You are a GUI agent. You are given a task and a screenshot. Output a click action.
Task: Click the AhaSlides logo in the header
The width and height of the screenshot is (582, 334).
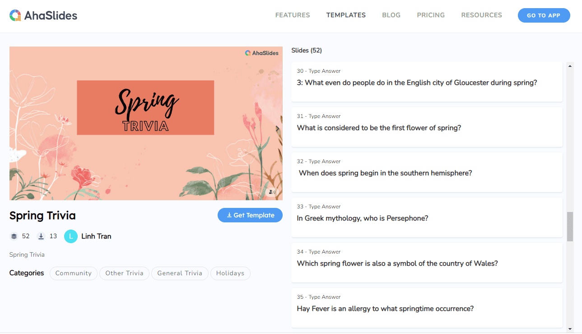[43, 15]
